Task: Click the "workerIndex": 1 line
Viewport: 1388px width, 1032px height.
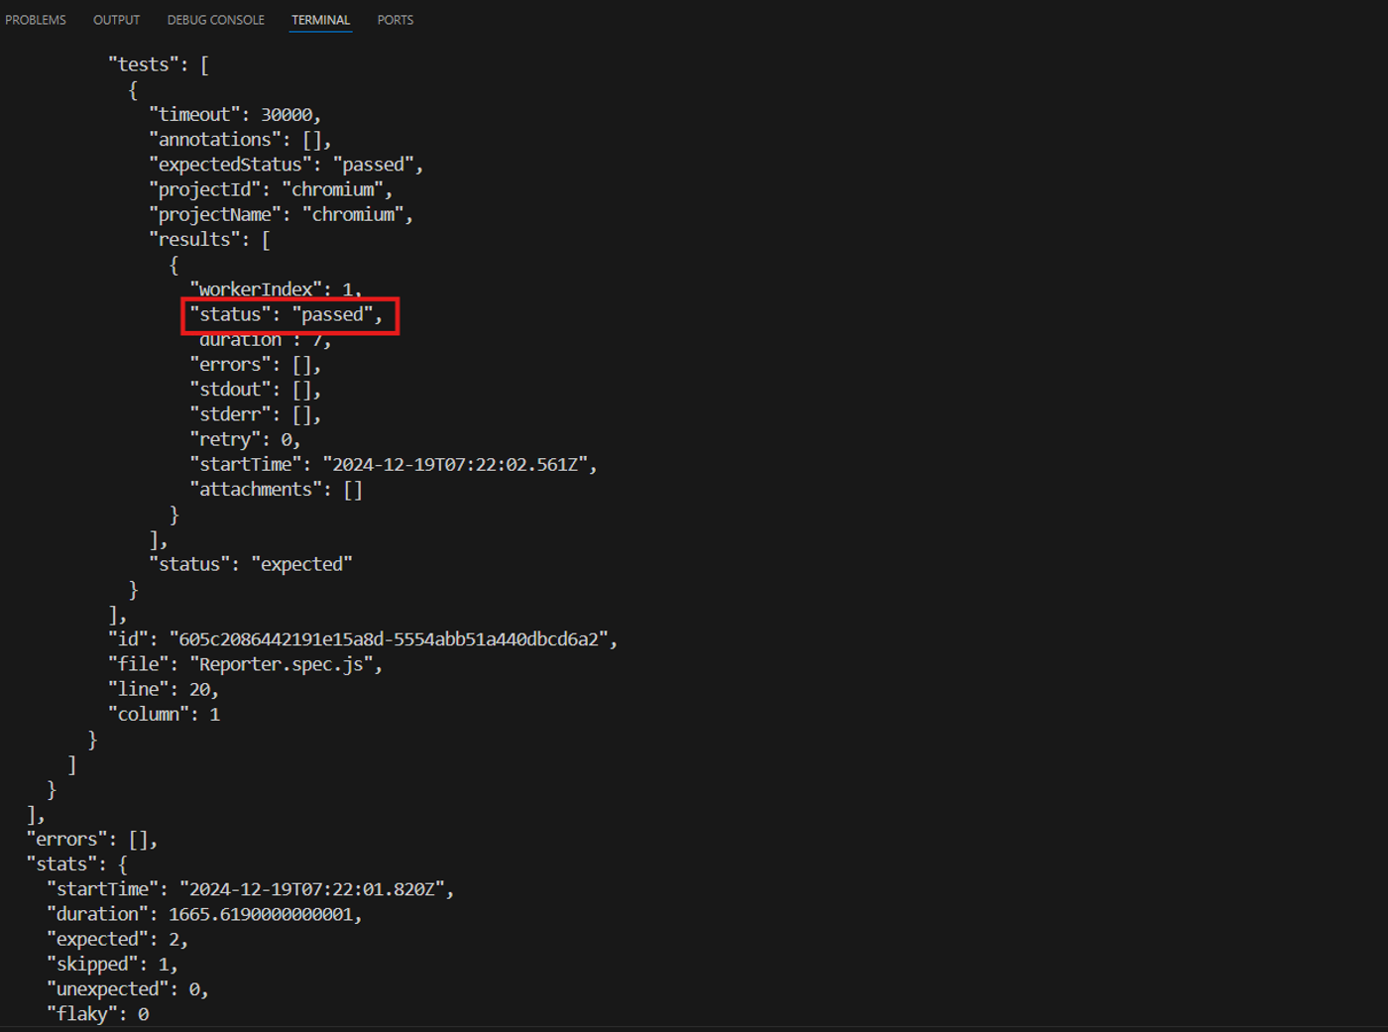Action: 276,289
